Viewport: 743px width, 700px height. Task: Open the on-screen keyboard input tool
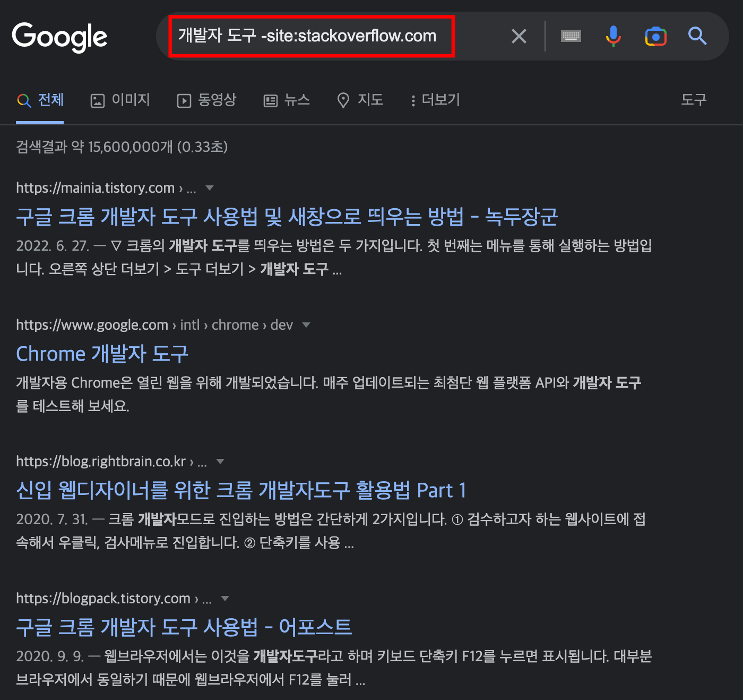pos(571,36)
